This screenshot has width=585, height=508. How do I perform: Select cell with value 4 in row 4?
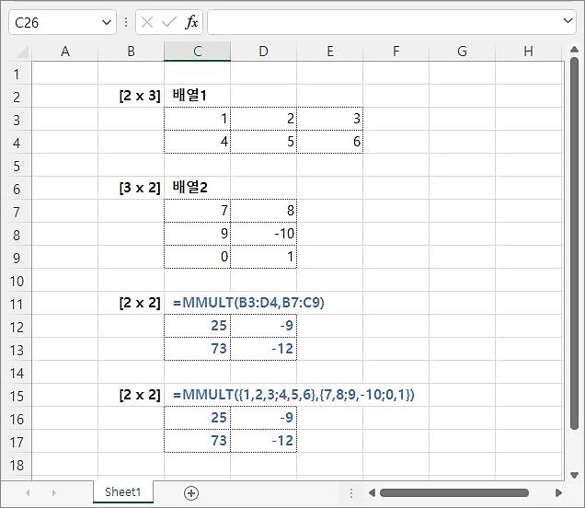pyautogui.click(x=198, y=142)
